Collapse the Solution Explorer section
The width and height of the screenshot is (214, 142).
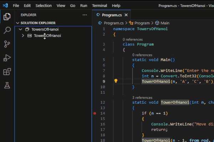(x=18, y=23)
